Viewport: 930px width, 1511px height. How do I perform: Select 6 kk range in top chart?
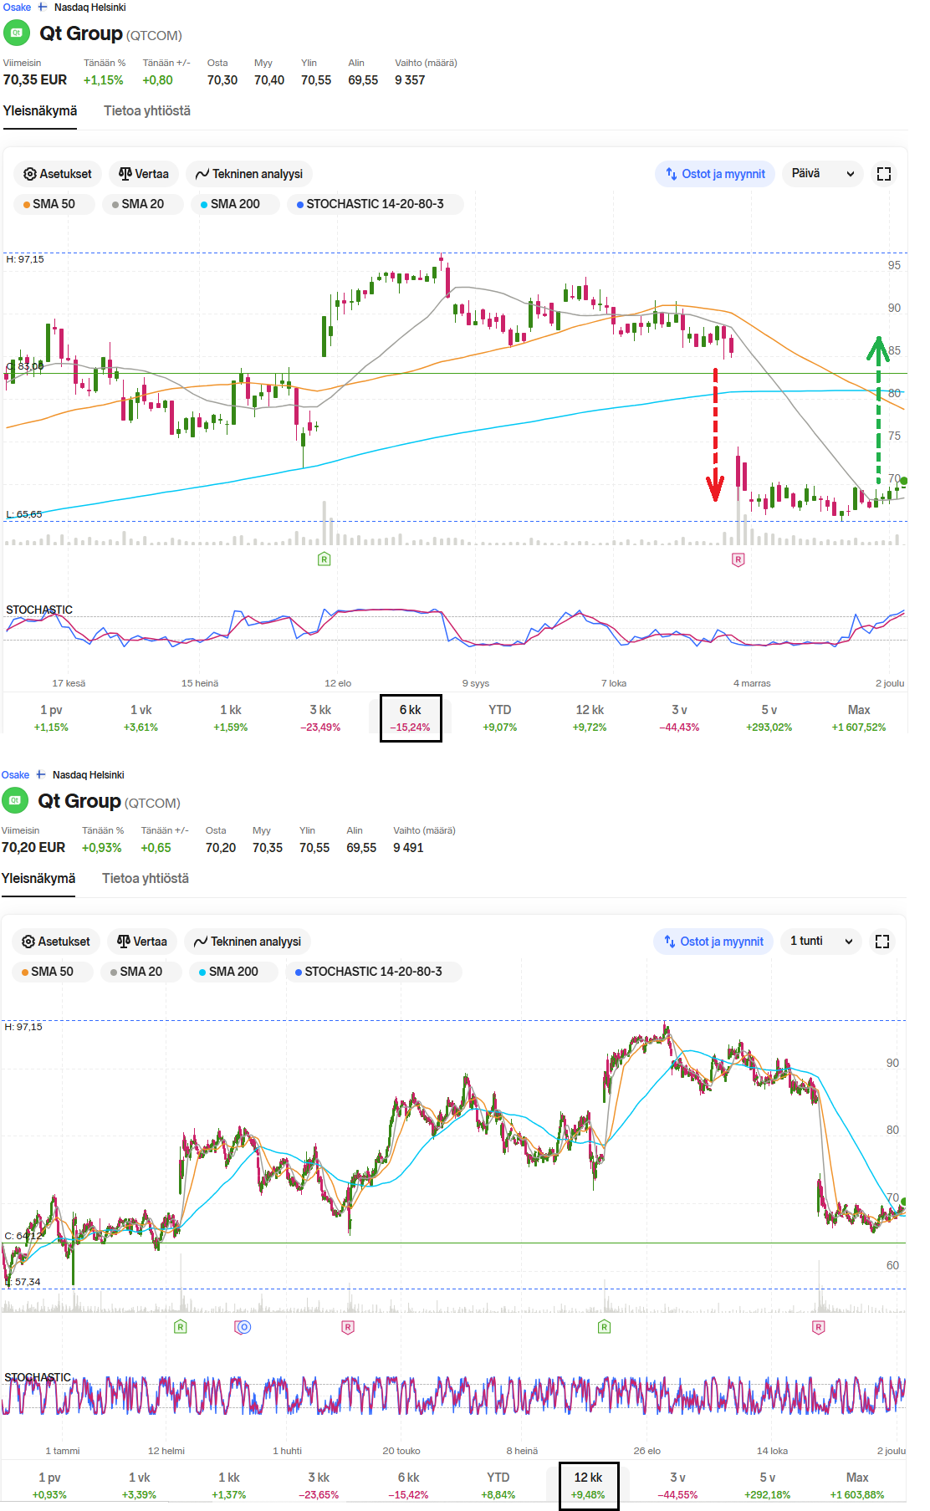[x=411, y=717]
